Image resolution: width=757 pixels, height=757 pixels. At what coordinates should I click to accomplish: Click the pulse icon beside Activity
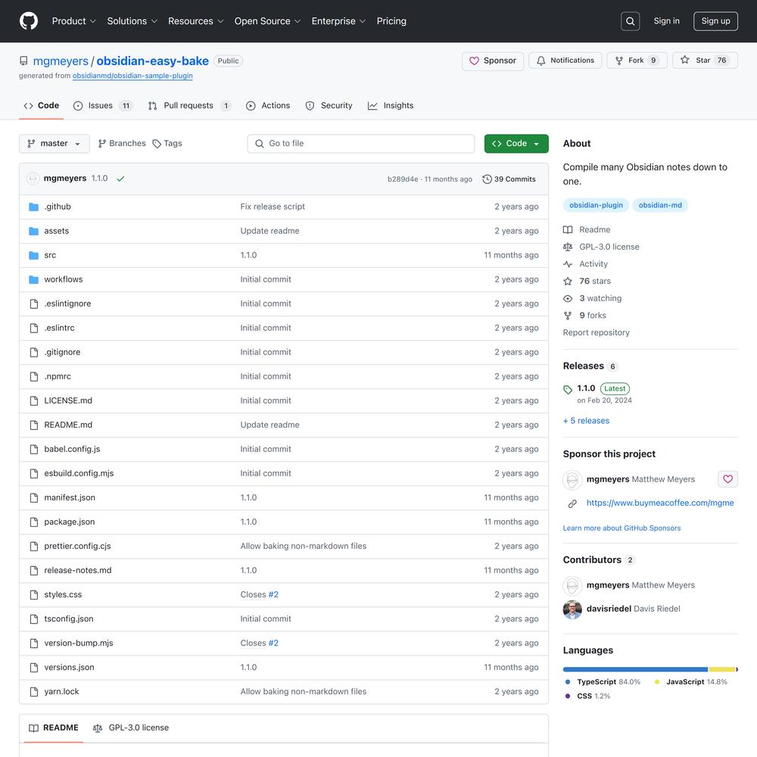pos(568,264)
